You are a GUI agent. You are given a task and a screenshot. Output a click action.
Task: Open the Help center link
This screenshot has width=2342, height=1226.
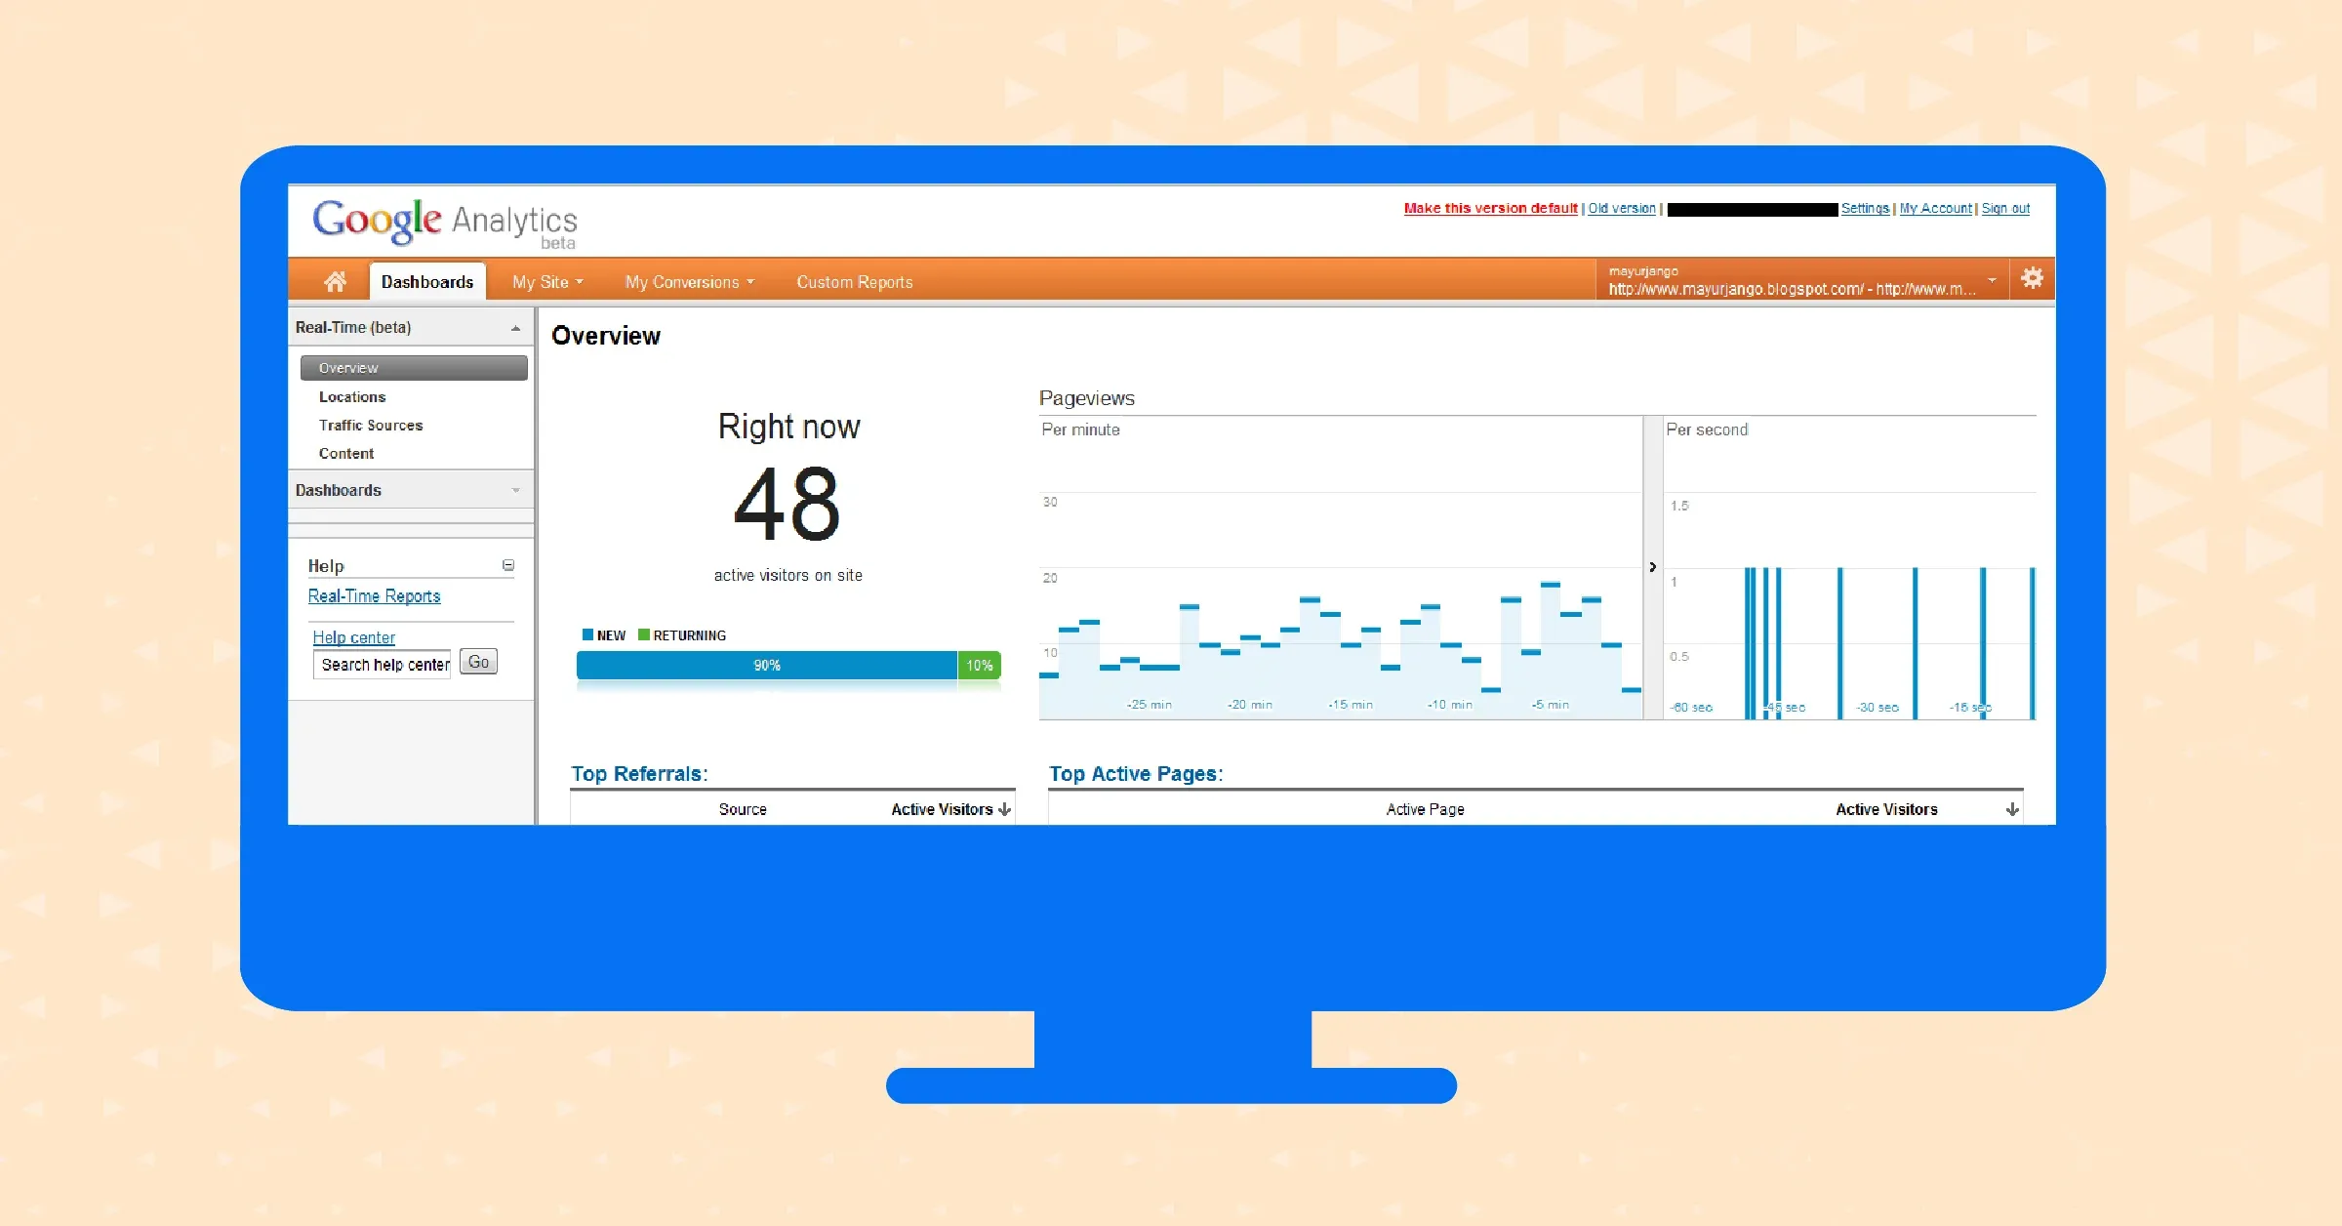coord(353,637)
